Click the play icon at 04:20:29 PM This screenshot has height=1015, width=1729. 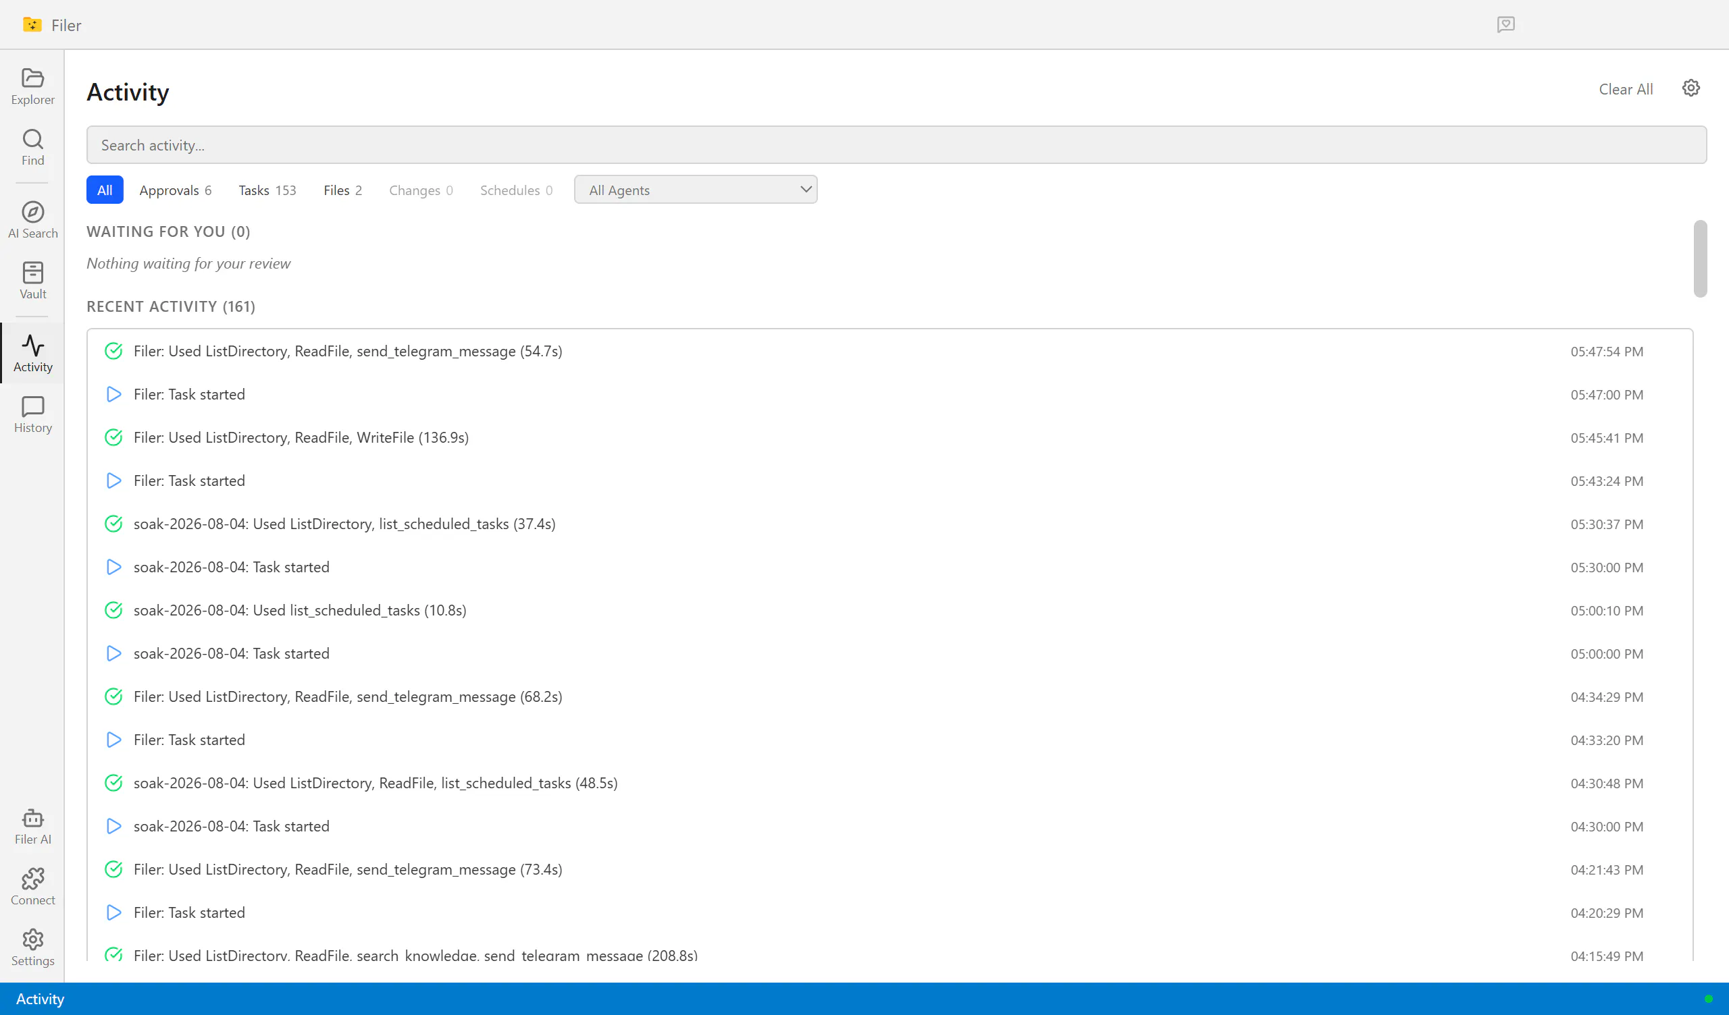tap(113, 913)
